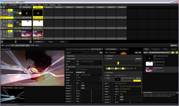Tick the layer Width enable checkbox
Screen dimensions: 179x106
pos(101,77)
